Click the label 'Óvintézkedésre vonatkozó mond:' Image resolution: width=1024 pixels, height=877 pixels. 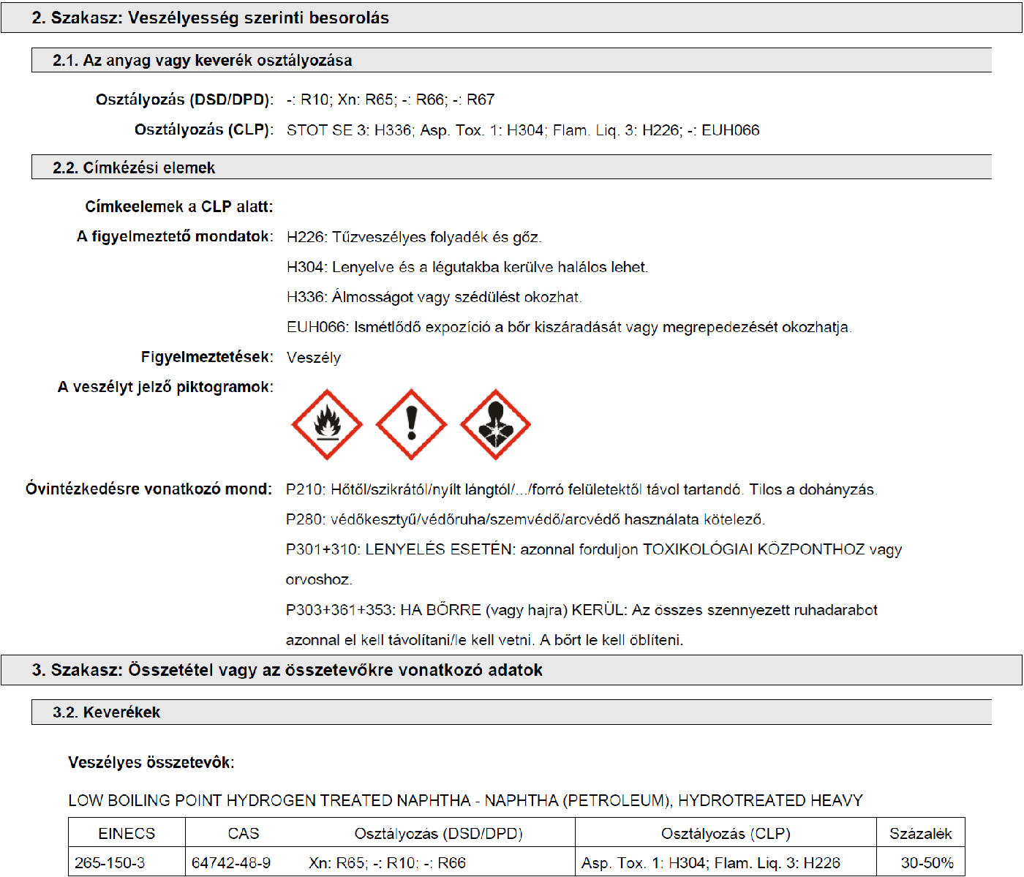click(x=148, y=489)
